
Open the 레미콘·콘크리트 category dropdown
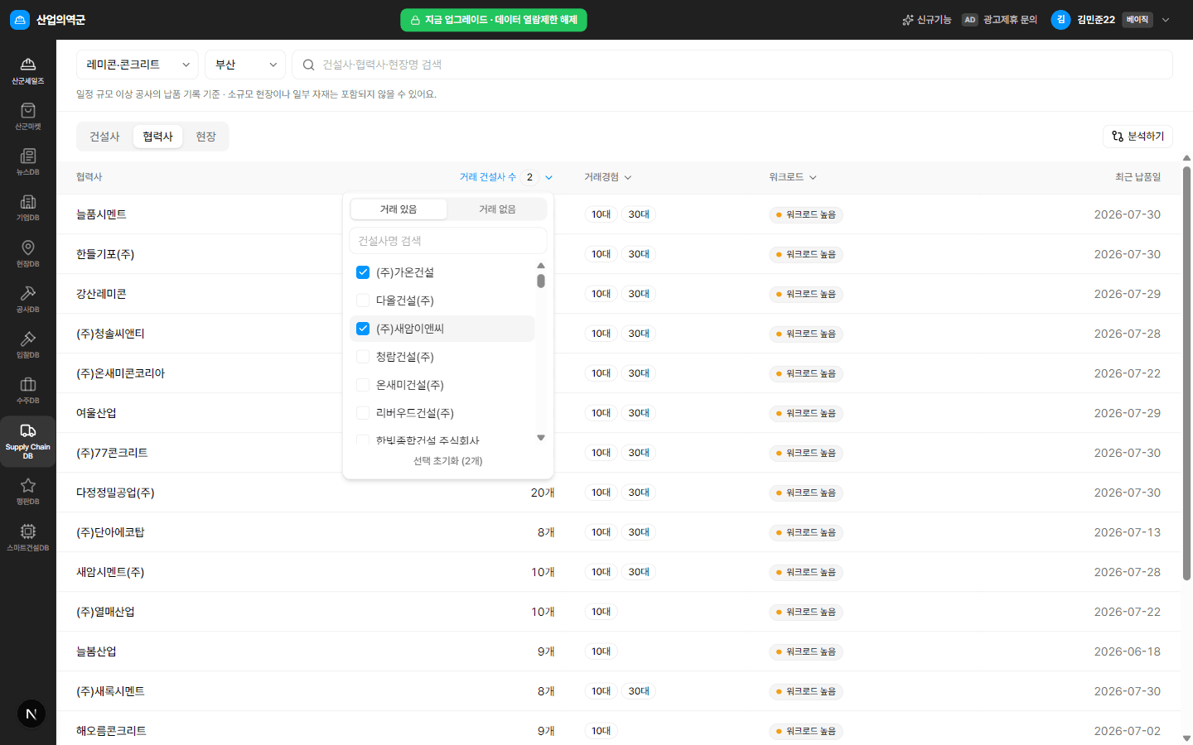tap(138, 65)
